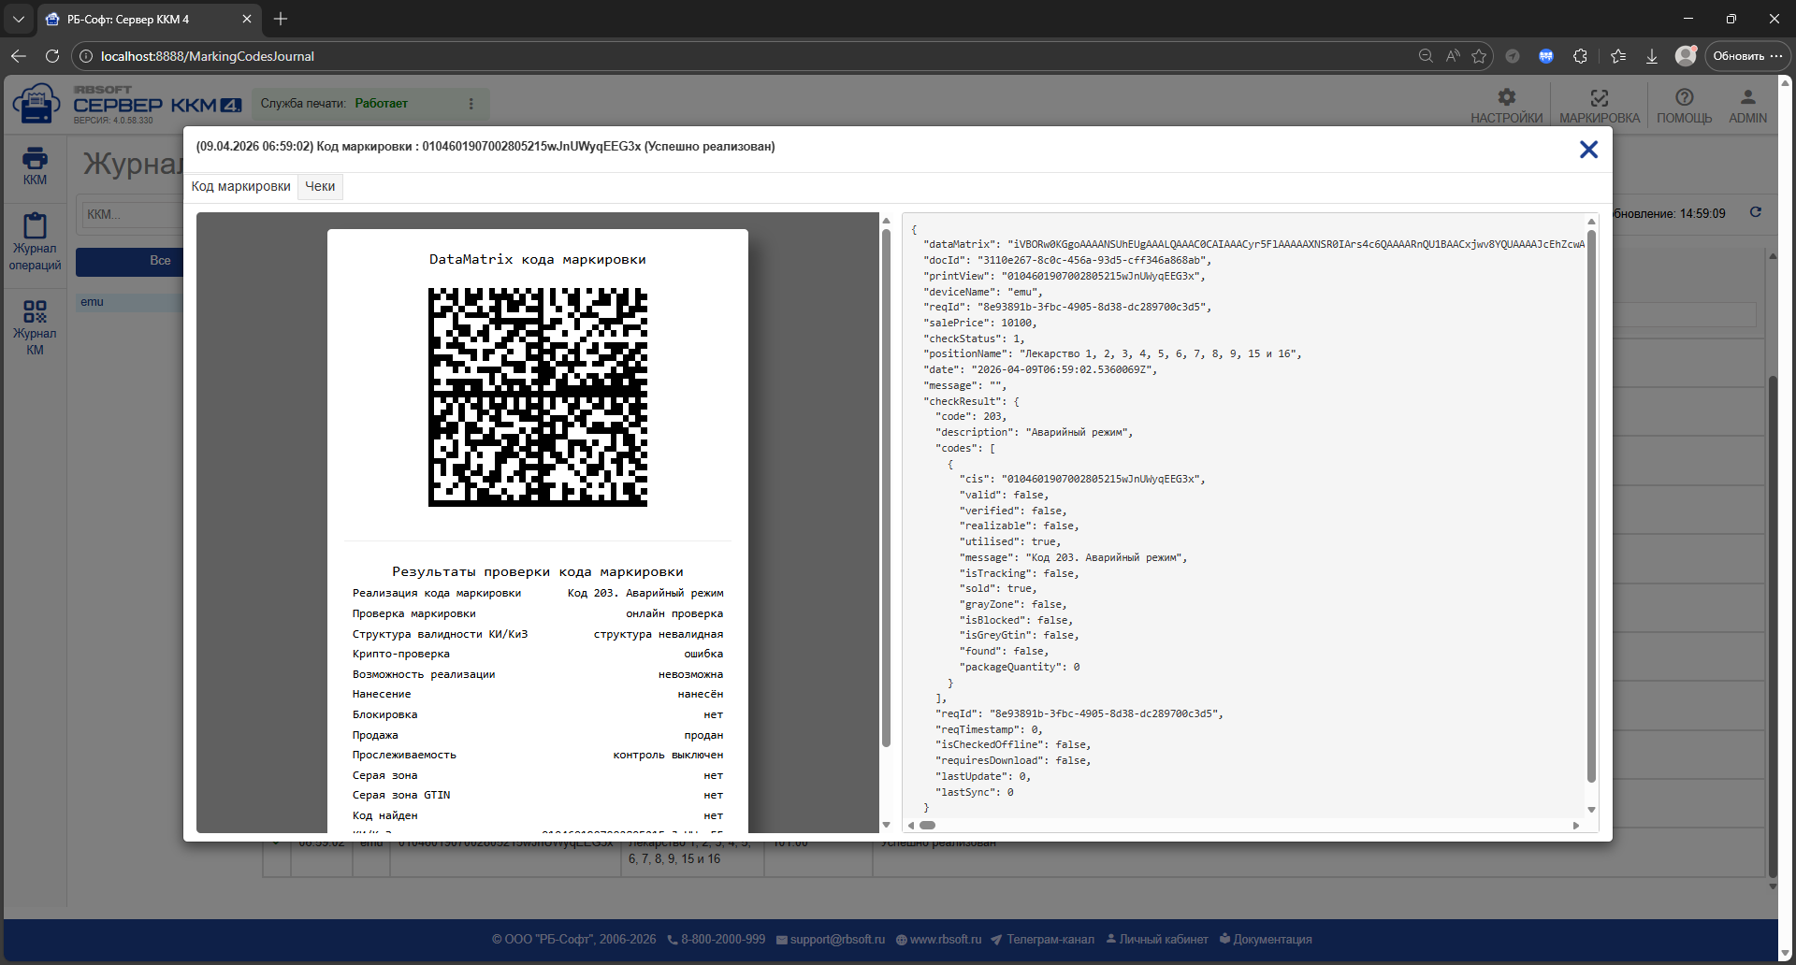Open browser extensions puzzle icon
Image resolution: width=1796 pixels, height=965 pixels.
click(x=1580, y=56)
